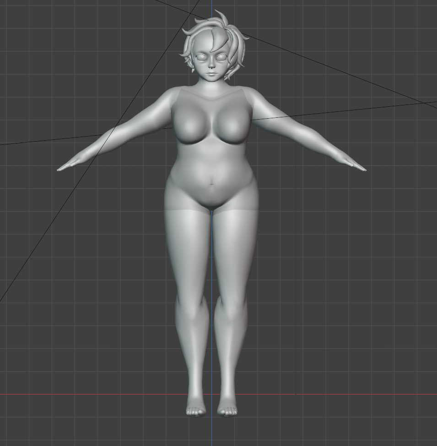Click the eye on the viewer's left
Image resolution: width=437 pixels, height=446 pixels.
(x=201, y=58)
